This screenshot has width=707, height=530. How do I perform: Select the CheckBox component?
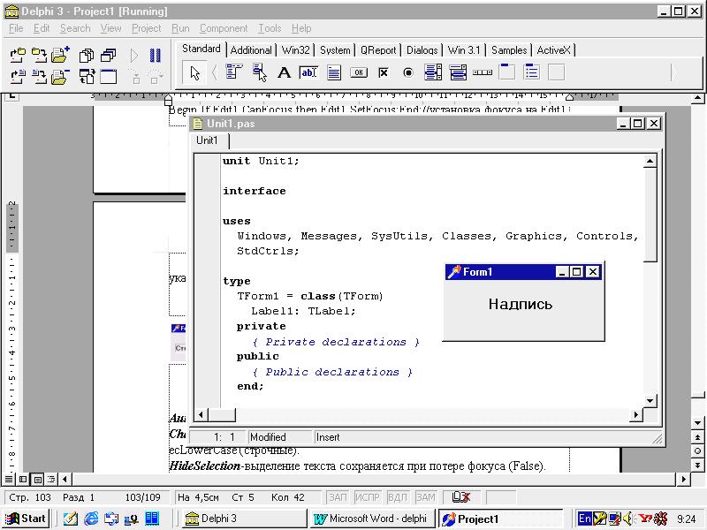[384, 72]
